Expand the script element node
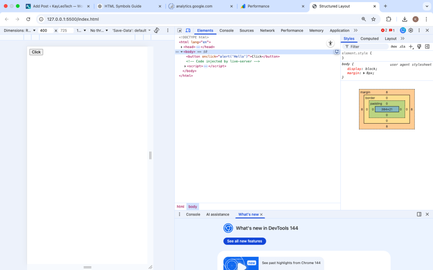 coord(185,66)
